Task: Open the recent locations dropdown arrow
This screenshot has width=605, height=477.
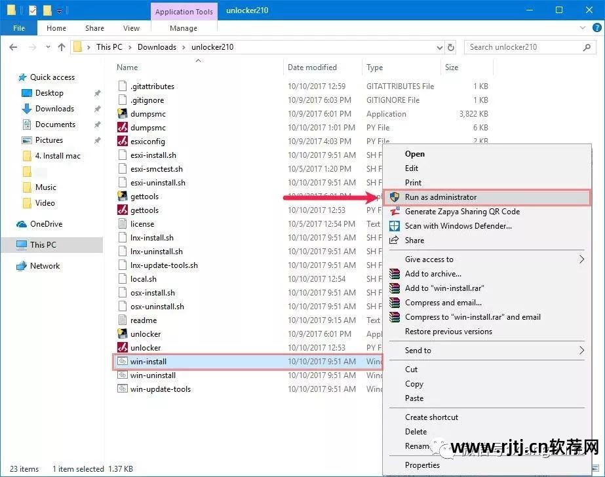Action: [48, 47]
